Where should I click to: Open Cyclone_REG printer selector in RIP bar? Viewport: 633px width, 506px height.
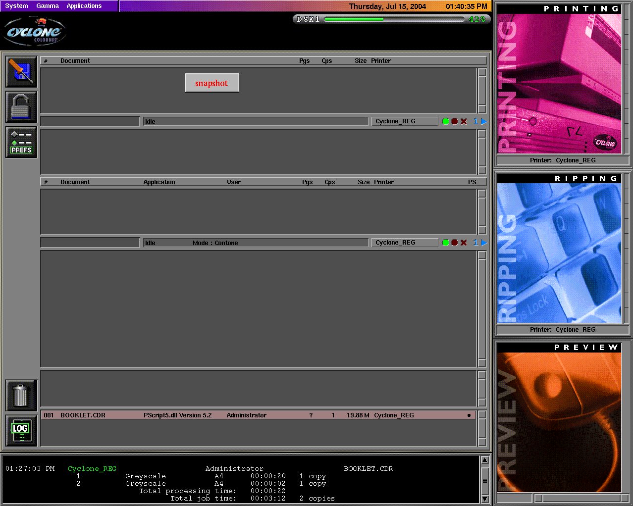(x=404, y=243)
